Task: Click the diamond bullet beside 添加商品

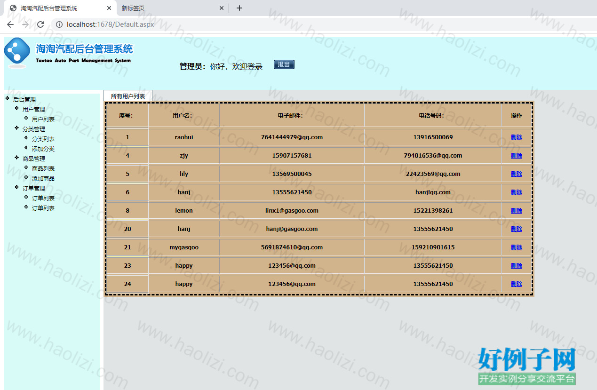Action: coord(26,177)
